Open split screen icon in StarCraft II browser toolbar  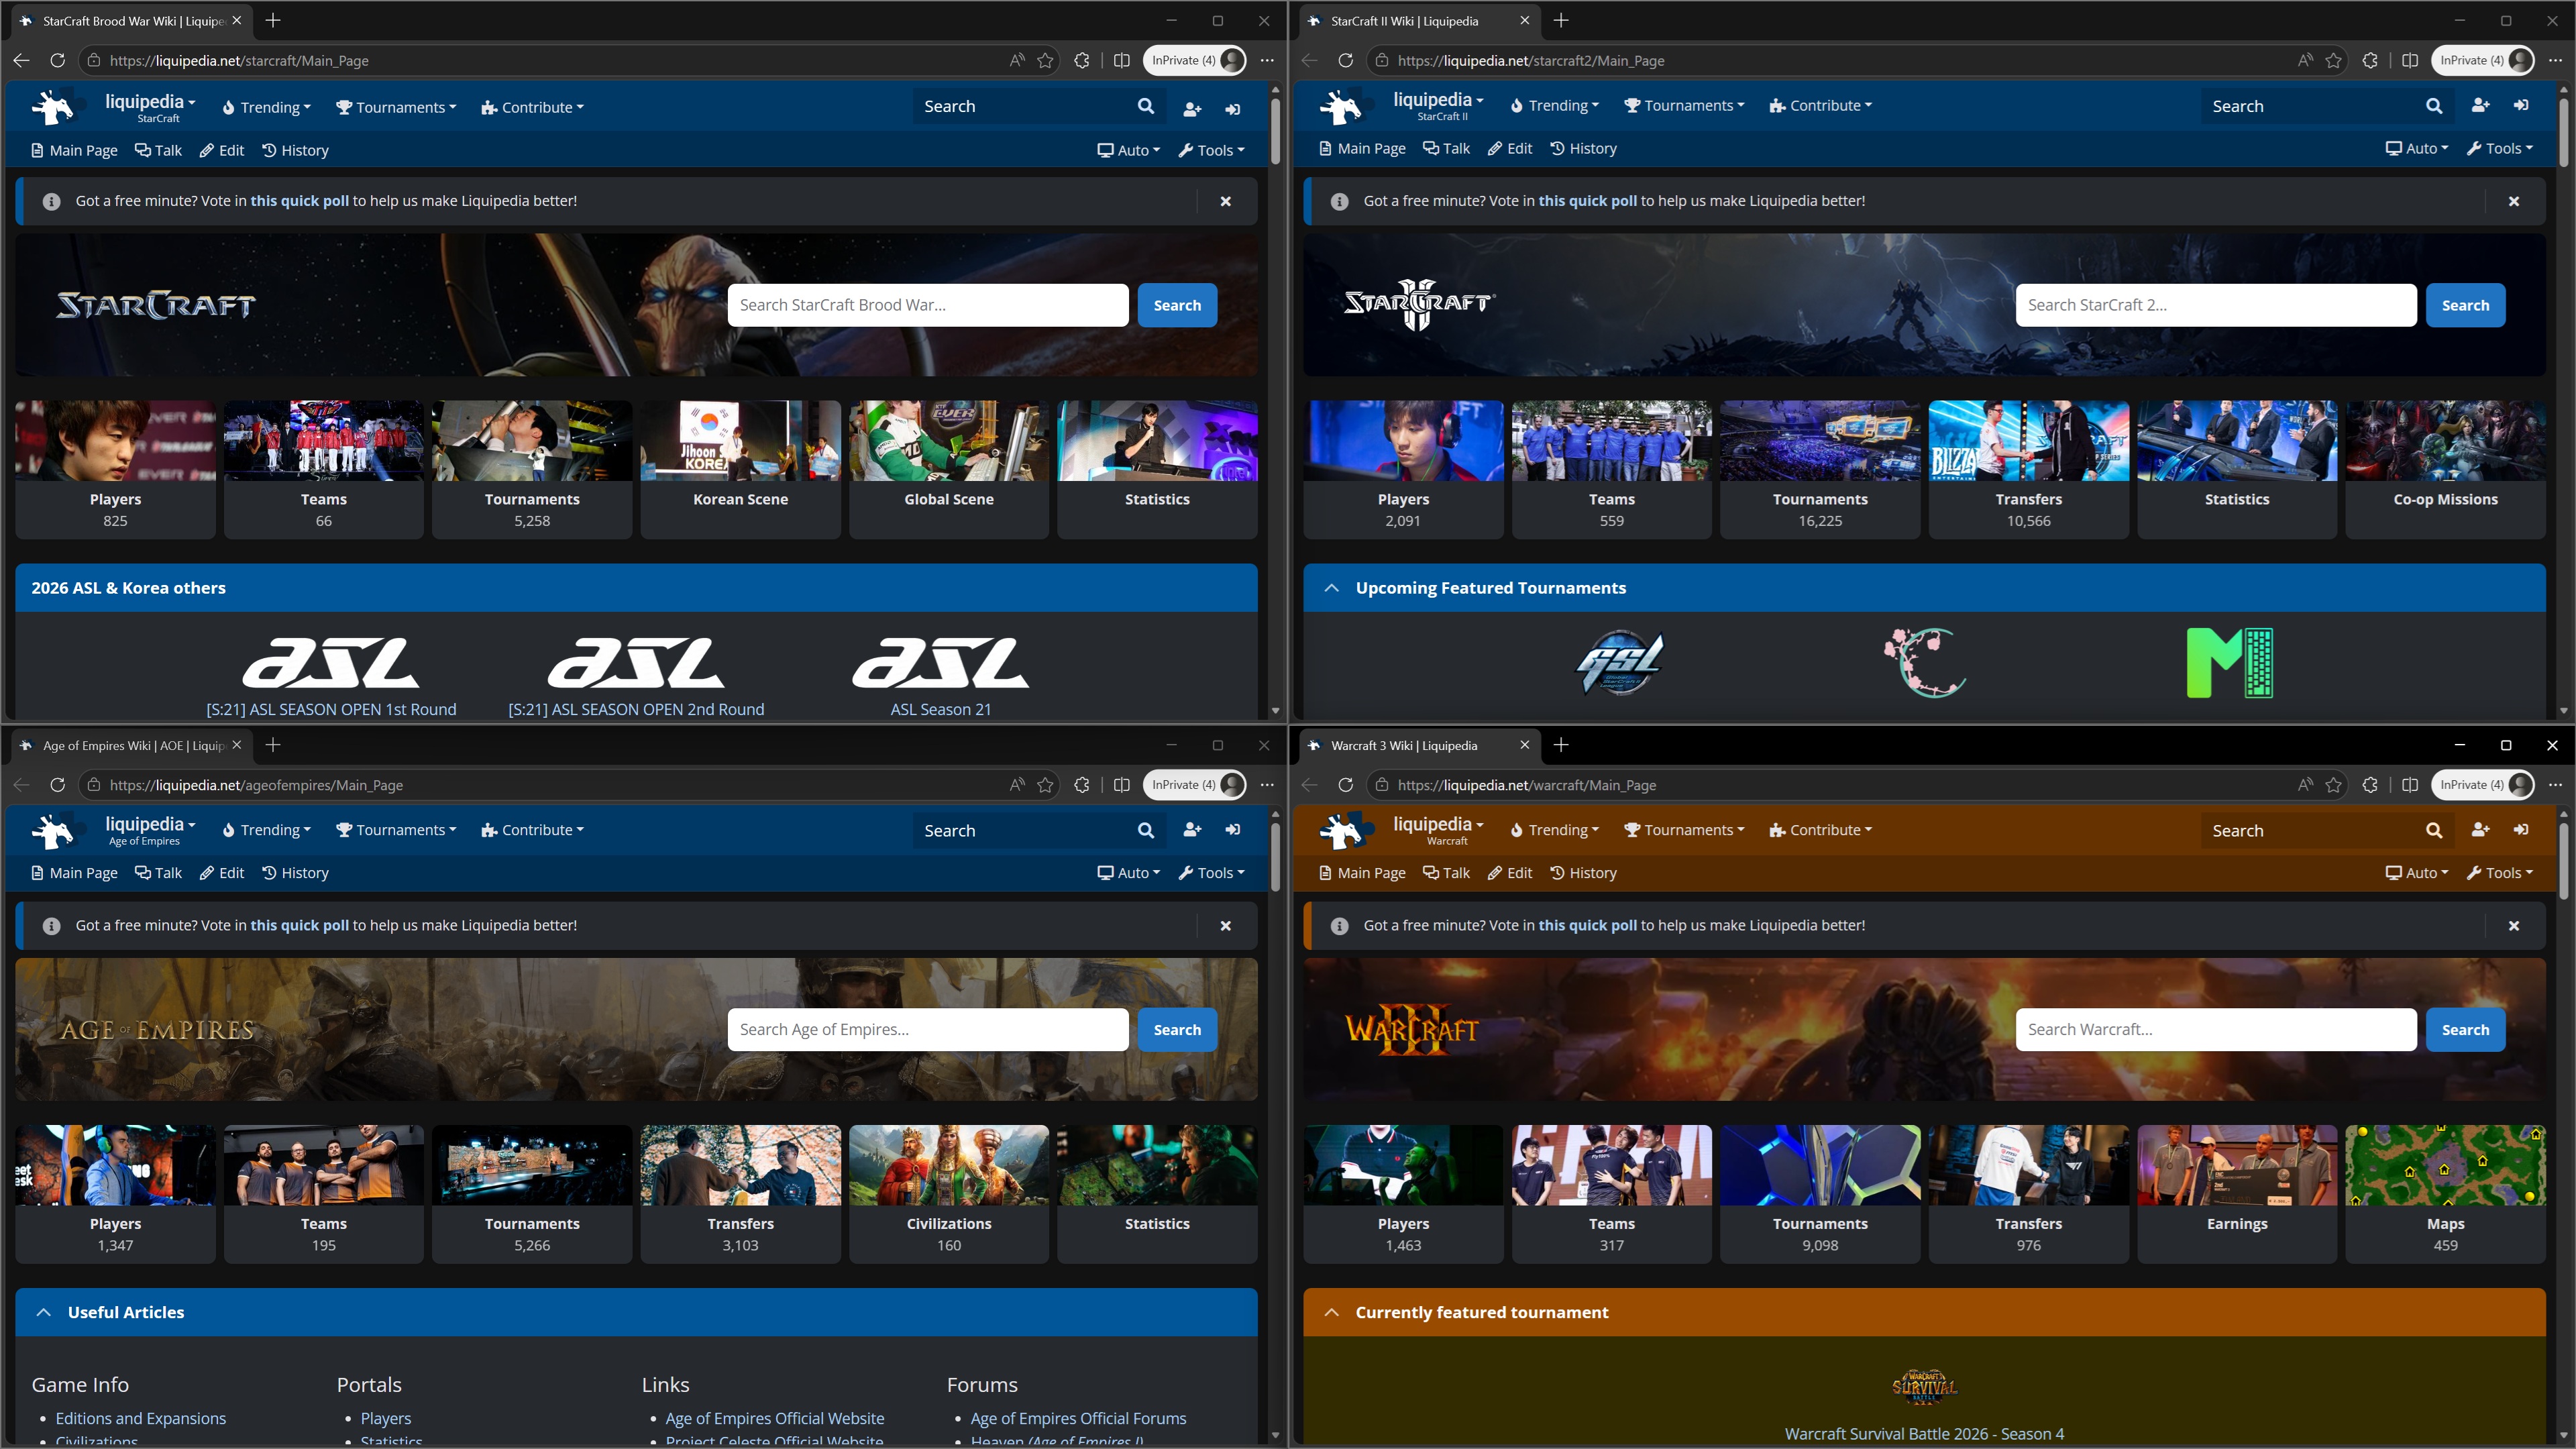2410,60
